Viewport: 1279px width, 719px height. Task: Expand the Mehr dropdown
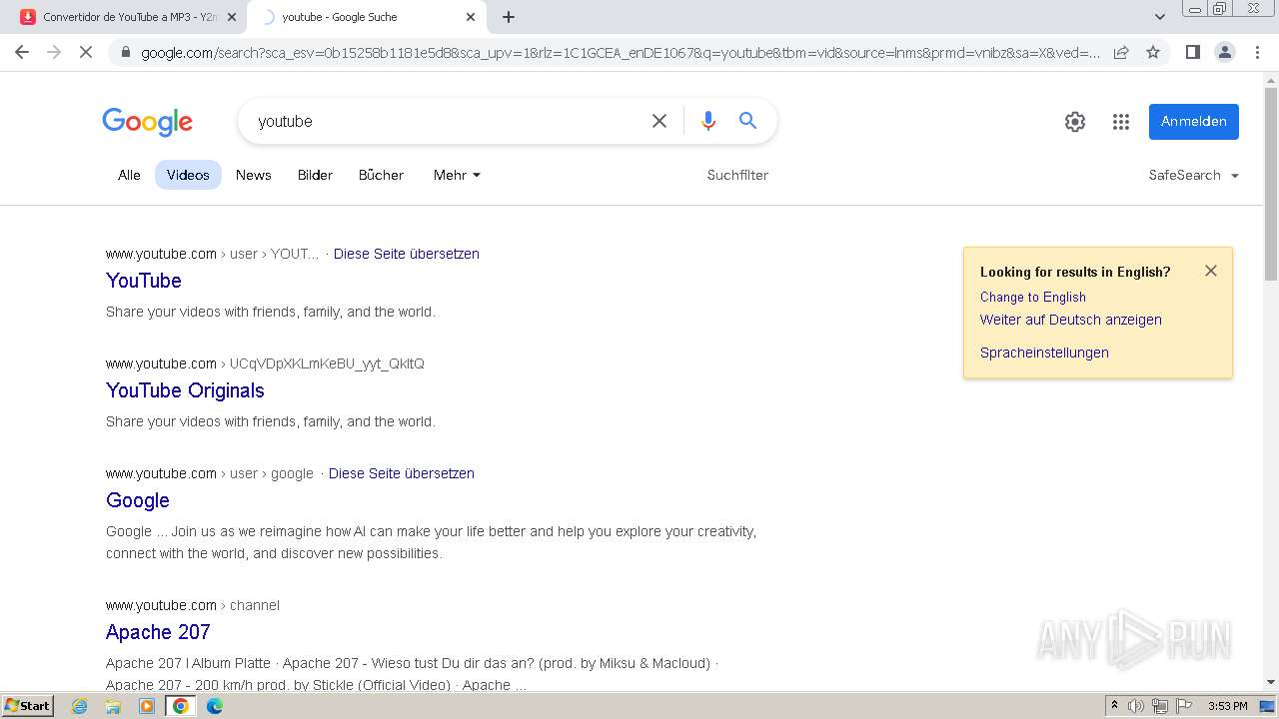pyautogui.click(x=457, y=175)
